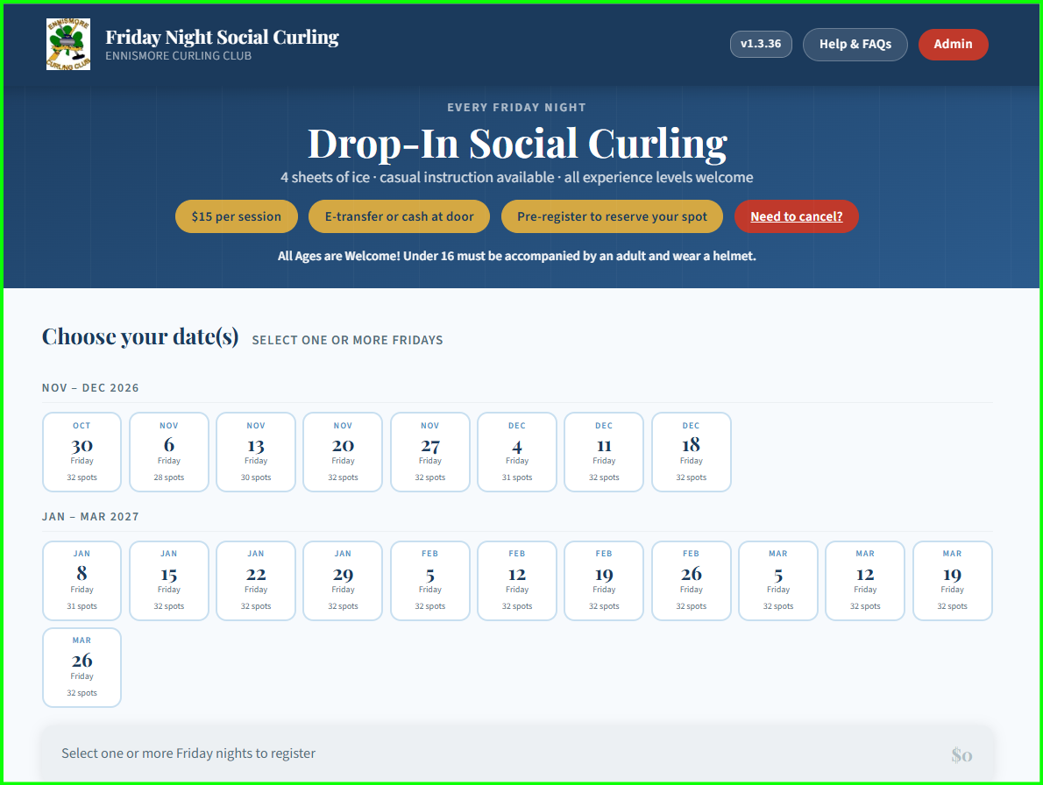Choose the Mar 5 Friday card

(x=778, y=581)
